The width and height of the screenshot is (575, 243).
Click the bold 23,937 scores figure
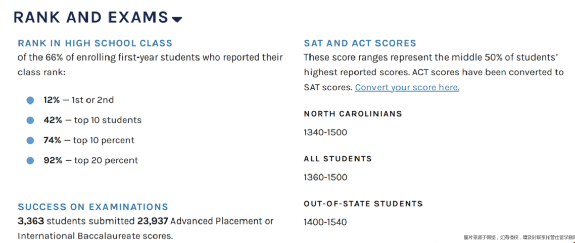(153, 221)
